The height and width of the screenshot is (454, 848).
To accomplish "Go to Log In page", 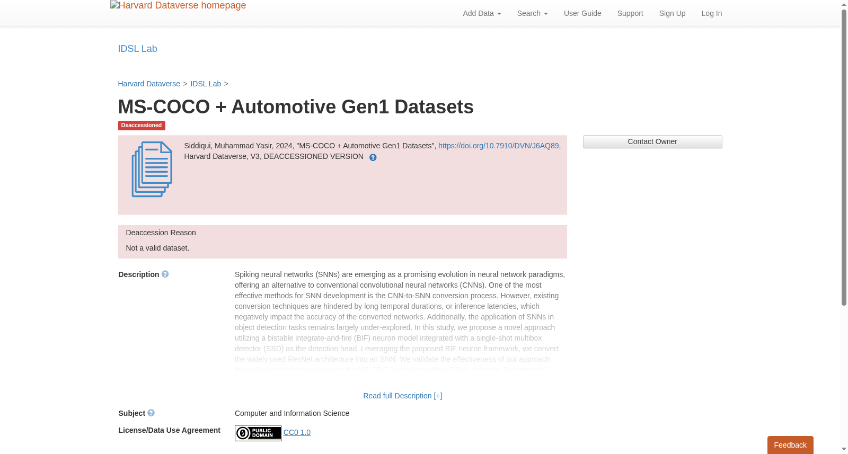I will pyautogui.click(x=712, y=13).
